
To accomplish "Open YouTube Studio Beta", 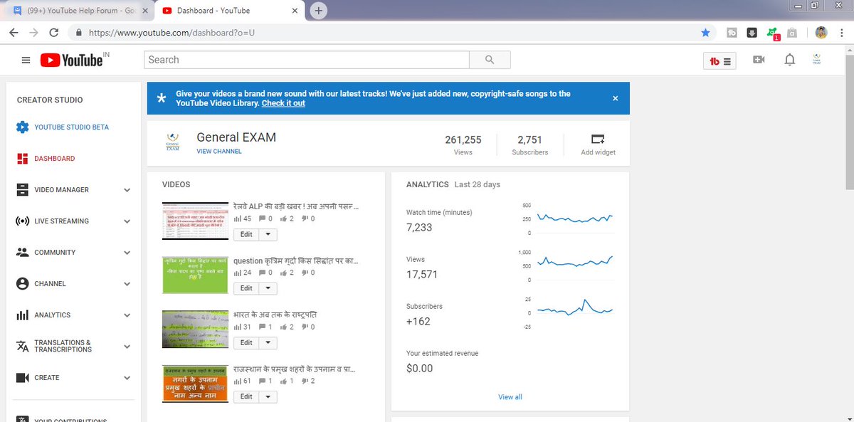I will [x=71, y=127].
